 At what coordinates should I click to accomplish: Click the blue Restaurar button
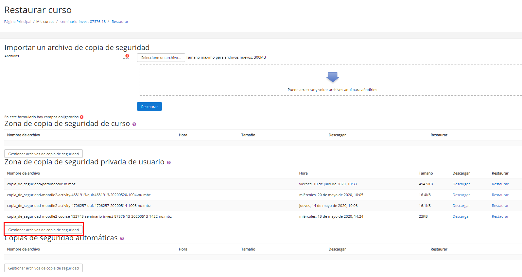coord(149,107)
